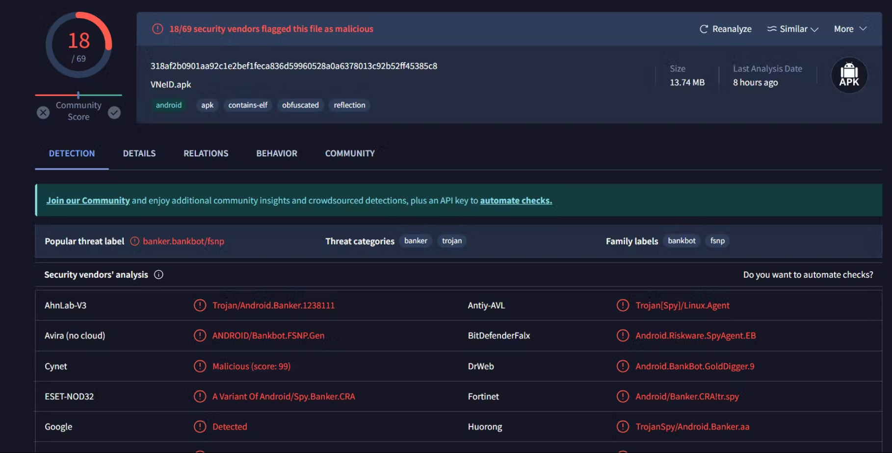Click ESET-NOD32 detection alert icon

(x=200, y=396)
